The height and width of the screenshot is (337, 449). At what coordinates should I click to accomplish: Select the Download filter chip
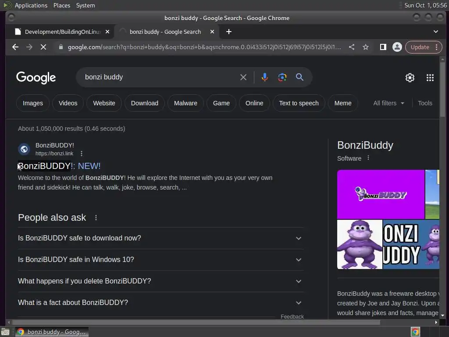(x=145, y=103)
